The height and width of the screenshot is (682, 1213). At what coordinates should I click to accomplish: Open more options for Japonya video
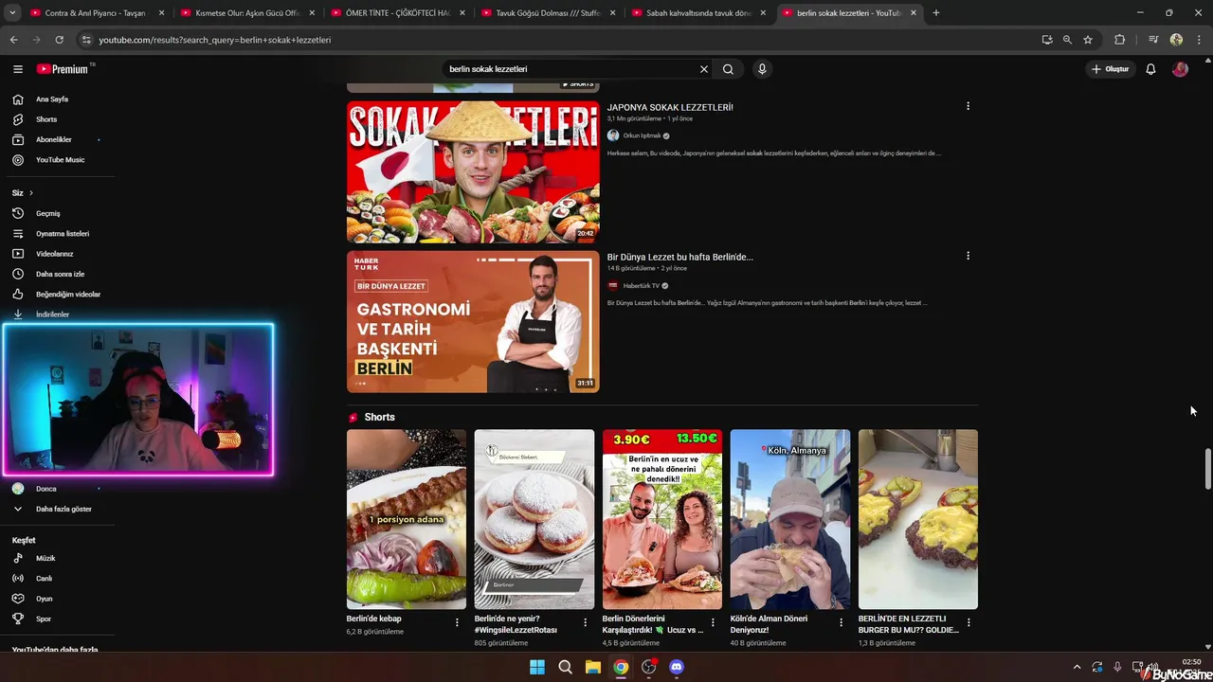point(968,106)
